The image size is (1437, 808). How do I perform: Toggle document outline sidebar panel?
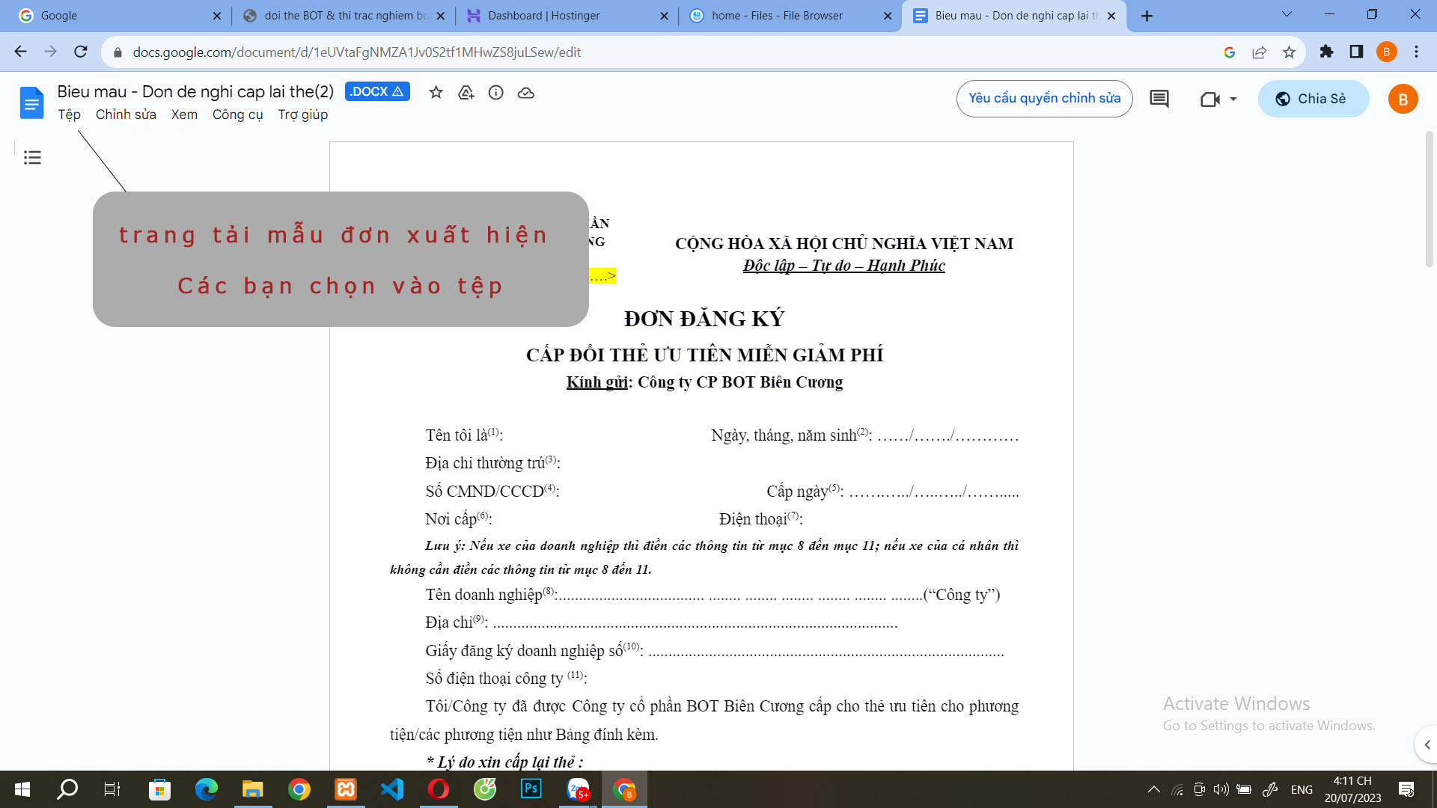tap(31, 158)
